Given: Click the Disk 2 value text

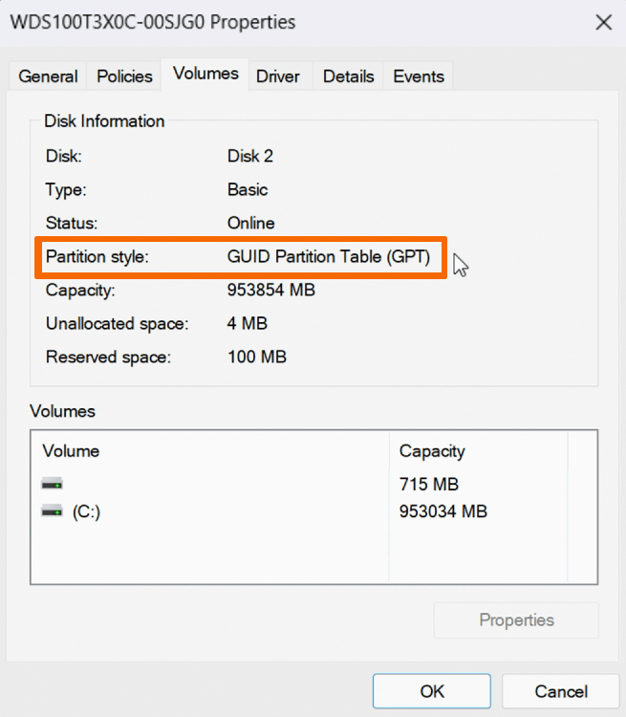Looking at the screenshot, I should [x=250, y=156].
